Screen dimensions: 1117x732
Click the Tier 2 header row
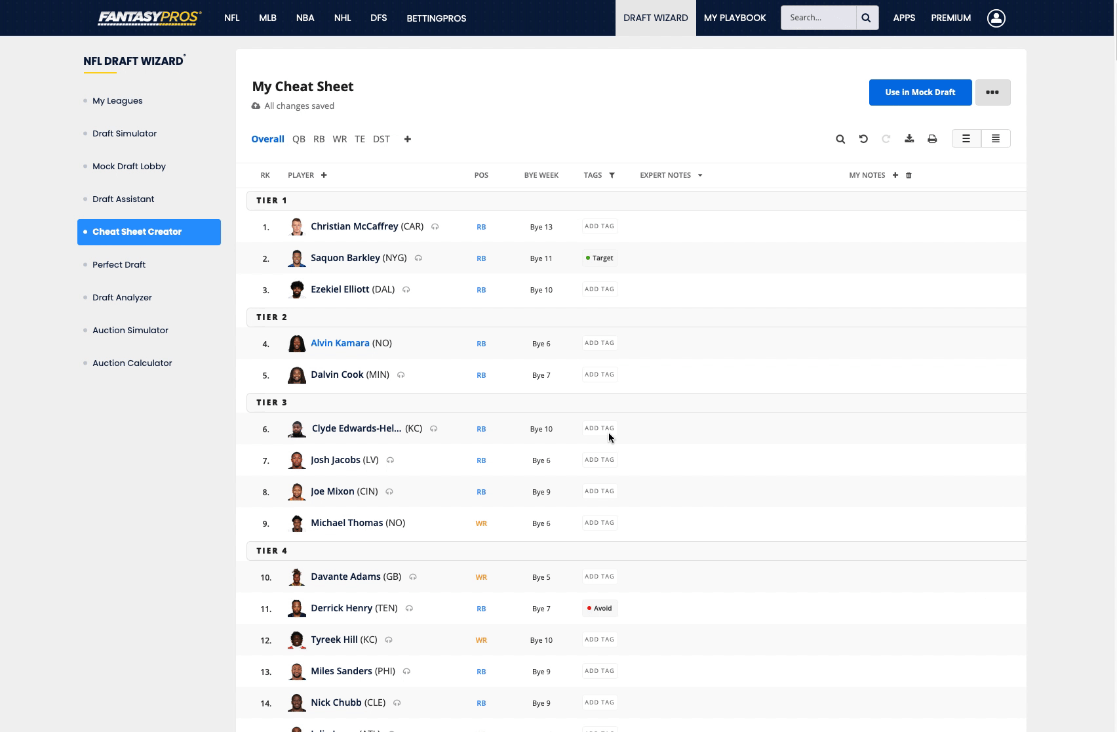(x=636, y=317)
